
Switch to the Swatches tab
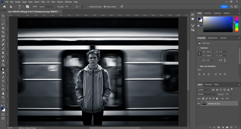coord(208,13)
